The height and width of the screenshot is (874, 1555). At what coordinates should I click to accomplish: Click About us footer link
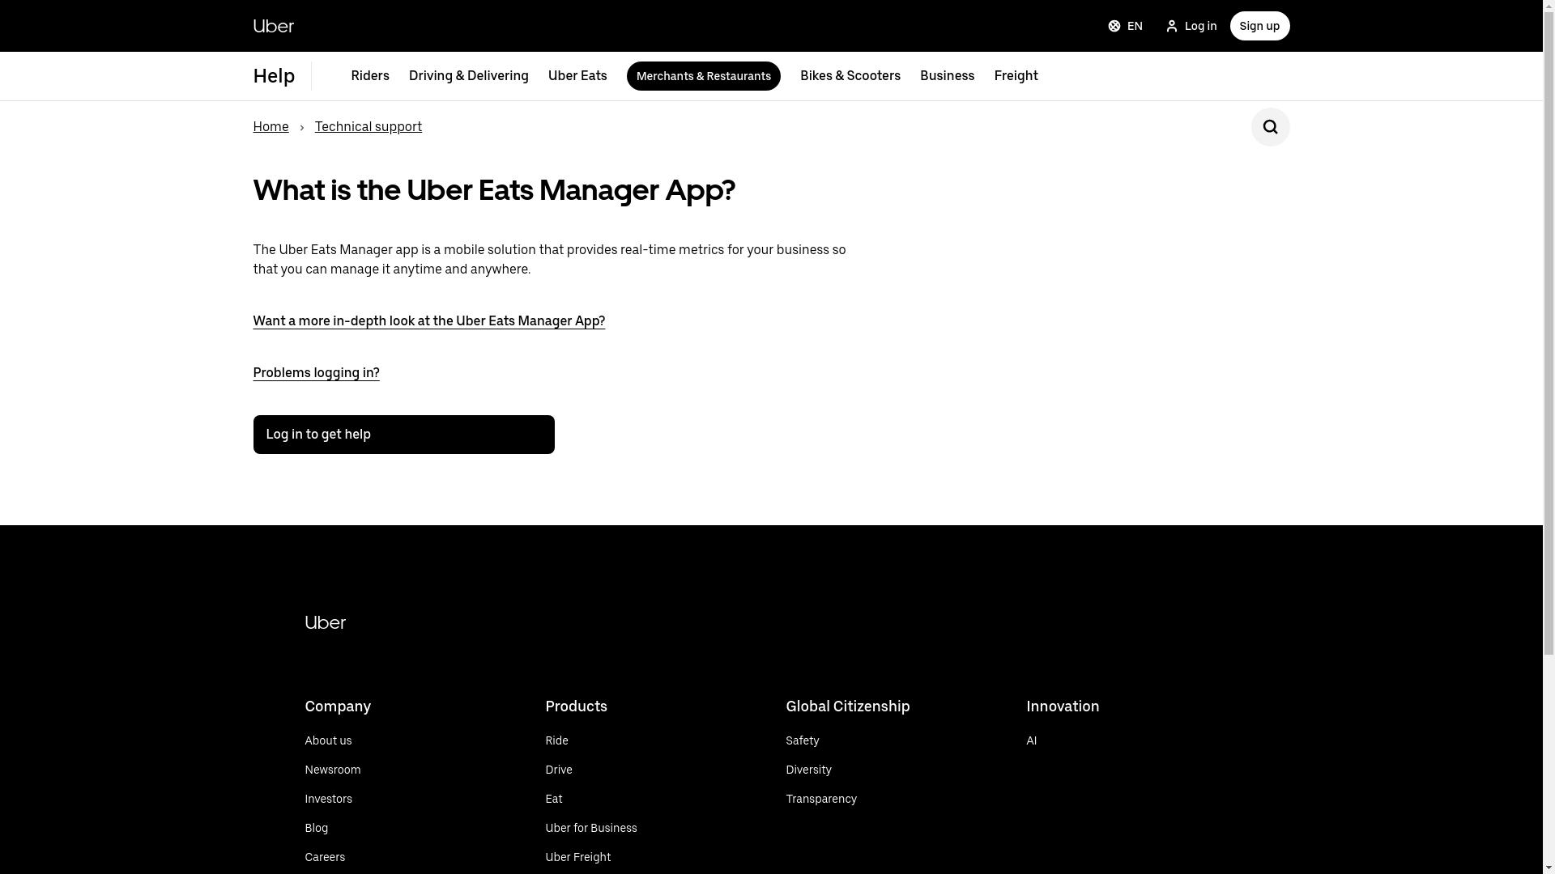tap(328, 740)
